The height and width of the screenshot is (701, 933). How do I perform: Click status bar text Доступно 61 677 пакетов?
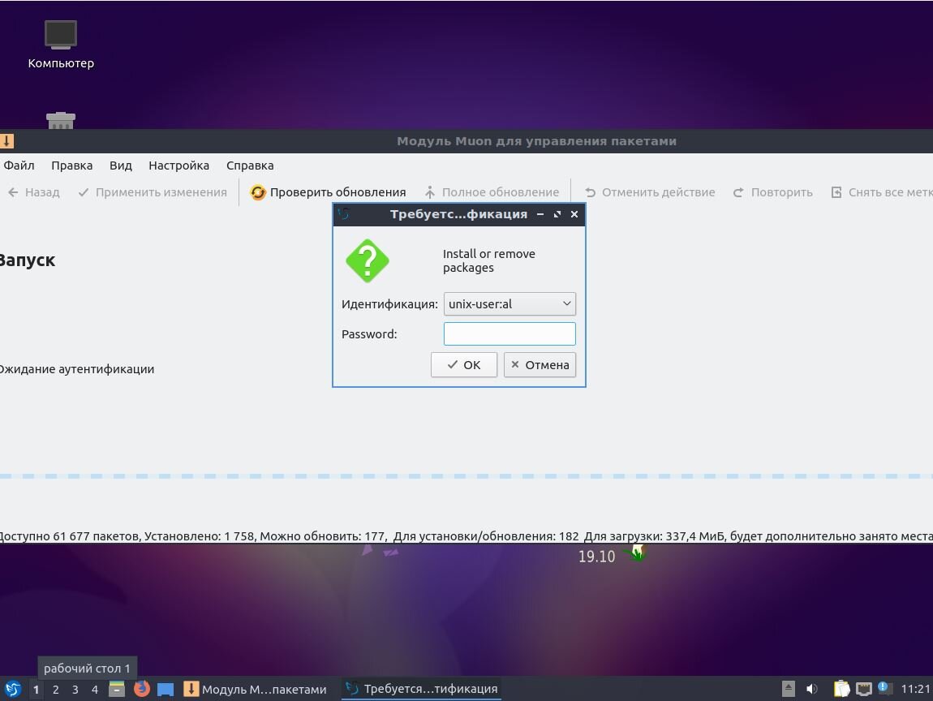pos(71,536)
